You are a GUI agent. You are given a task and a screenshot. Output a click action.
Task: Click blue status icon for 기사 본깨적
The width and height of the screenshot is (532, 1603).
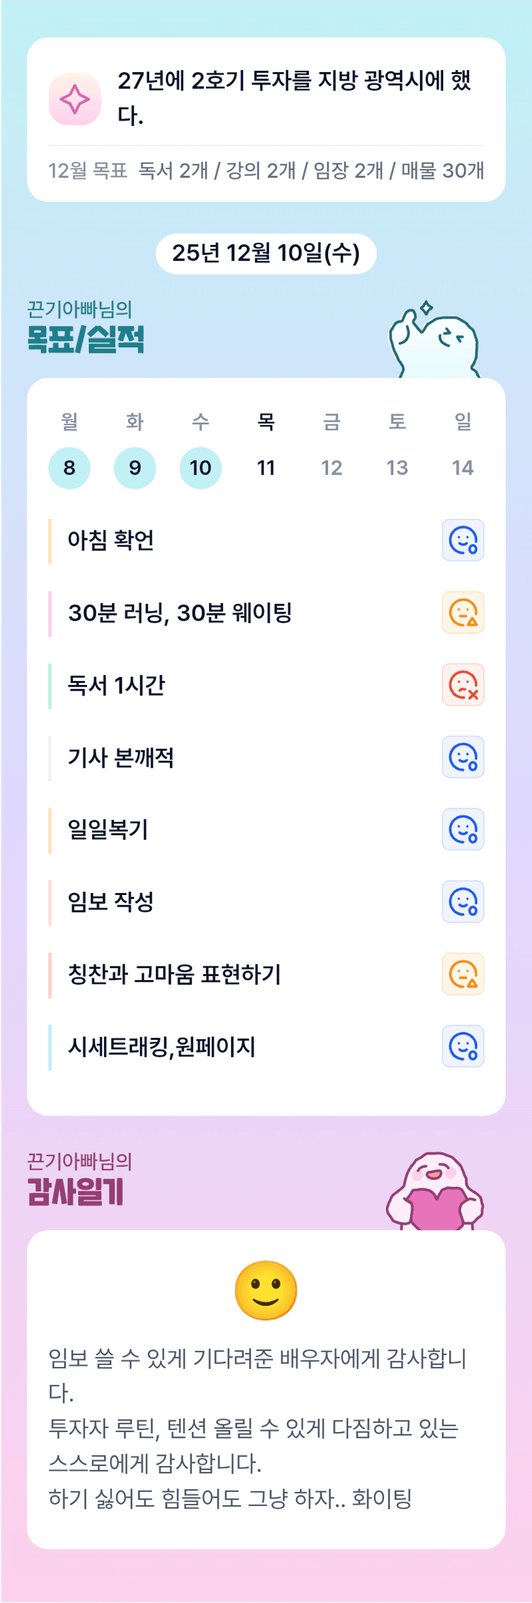(x=463, y=757)
